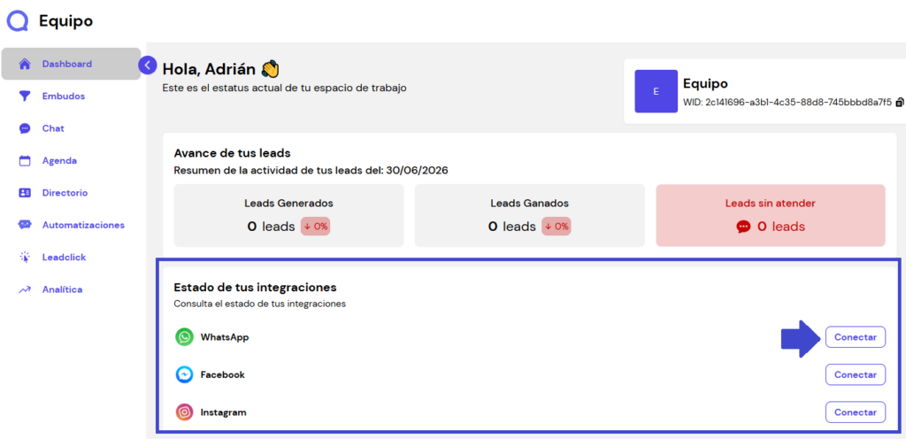Open the Analítica section
The width and height of the screenshot is (906, 439).
63,289
